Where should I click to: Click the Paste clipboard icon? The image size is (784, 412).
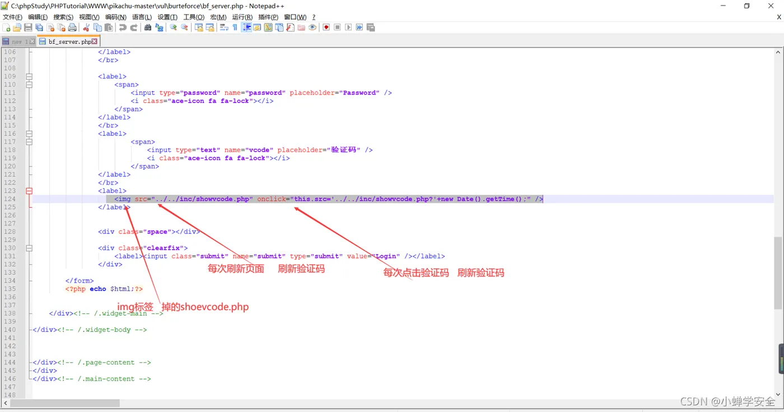click(x=109, y=27)
